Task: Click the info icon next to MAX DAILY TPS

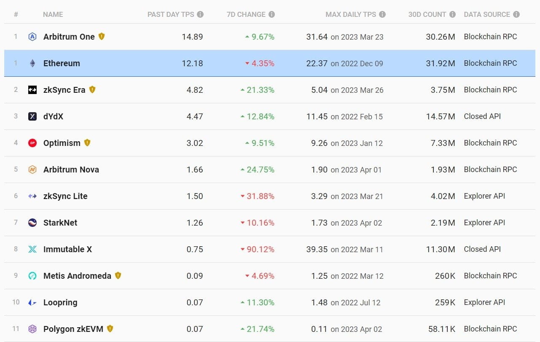Action: point(382,14)
